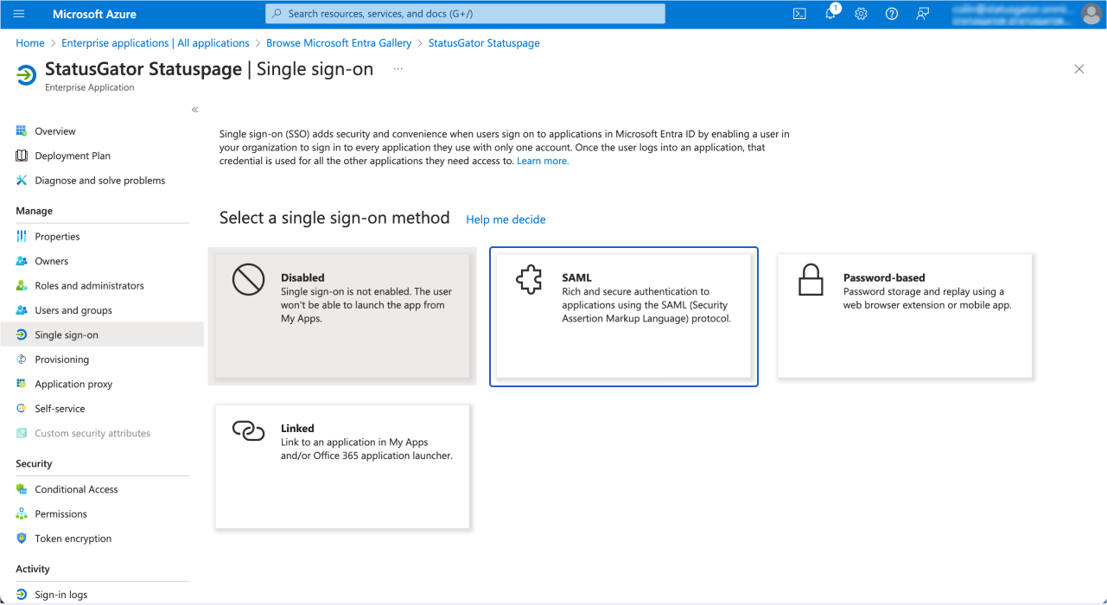Click the Permissions icon
Screen dimensions: 1107x605
pyautogui.click(x=22, y=514)
